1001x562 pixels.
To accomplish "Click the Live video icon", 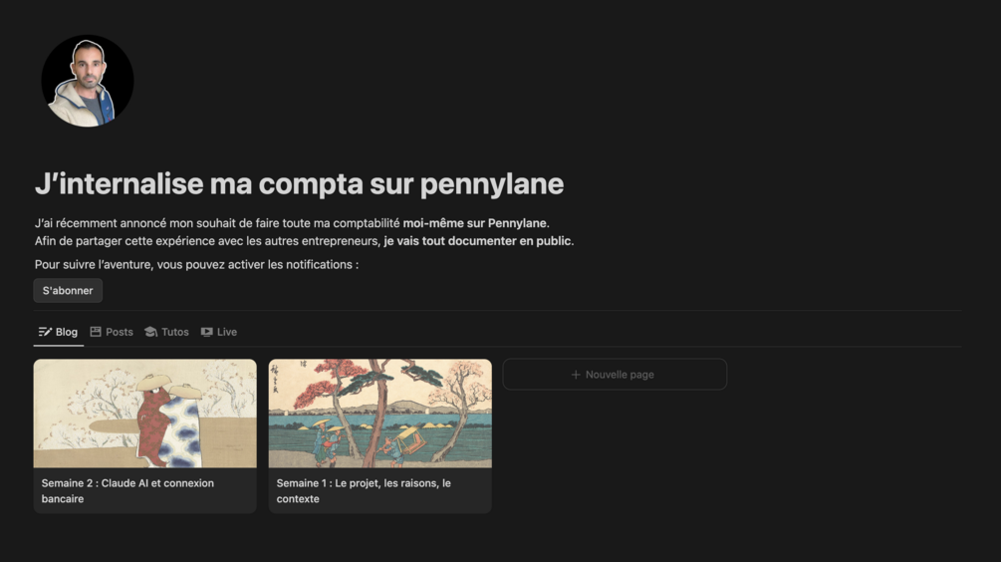I will click(x=207, y=332).
